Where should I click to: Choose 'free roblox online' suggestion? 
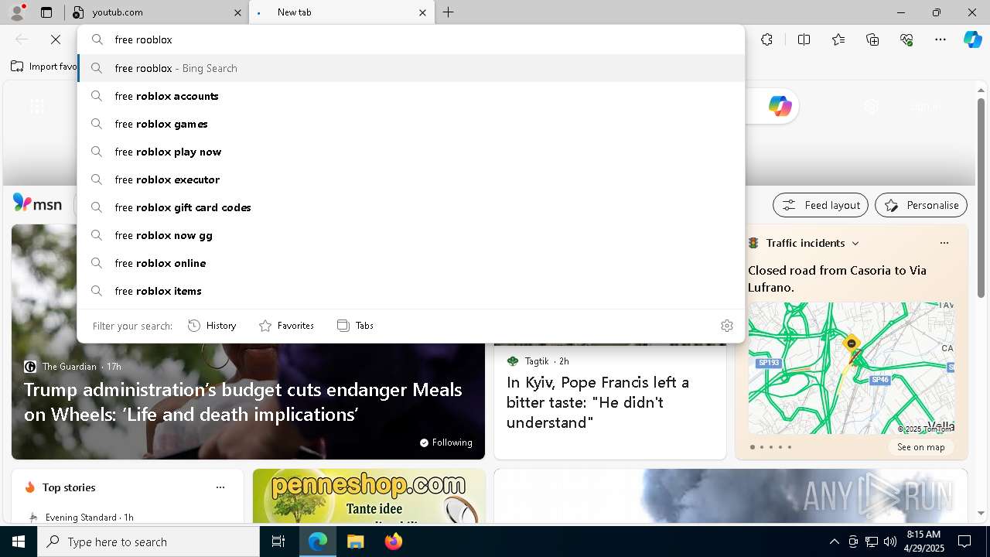411,263
